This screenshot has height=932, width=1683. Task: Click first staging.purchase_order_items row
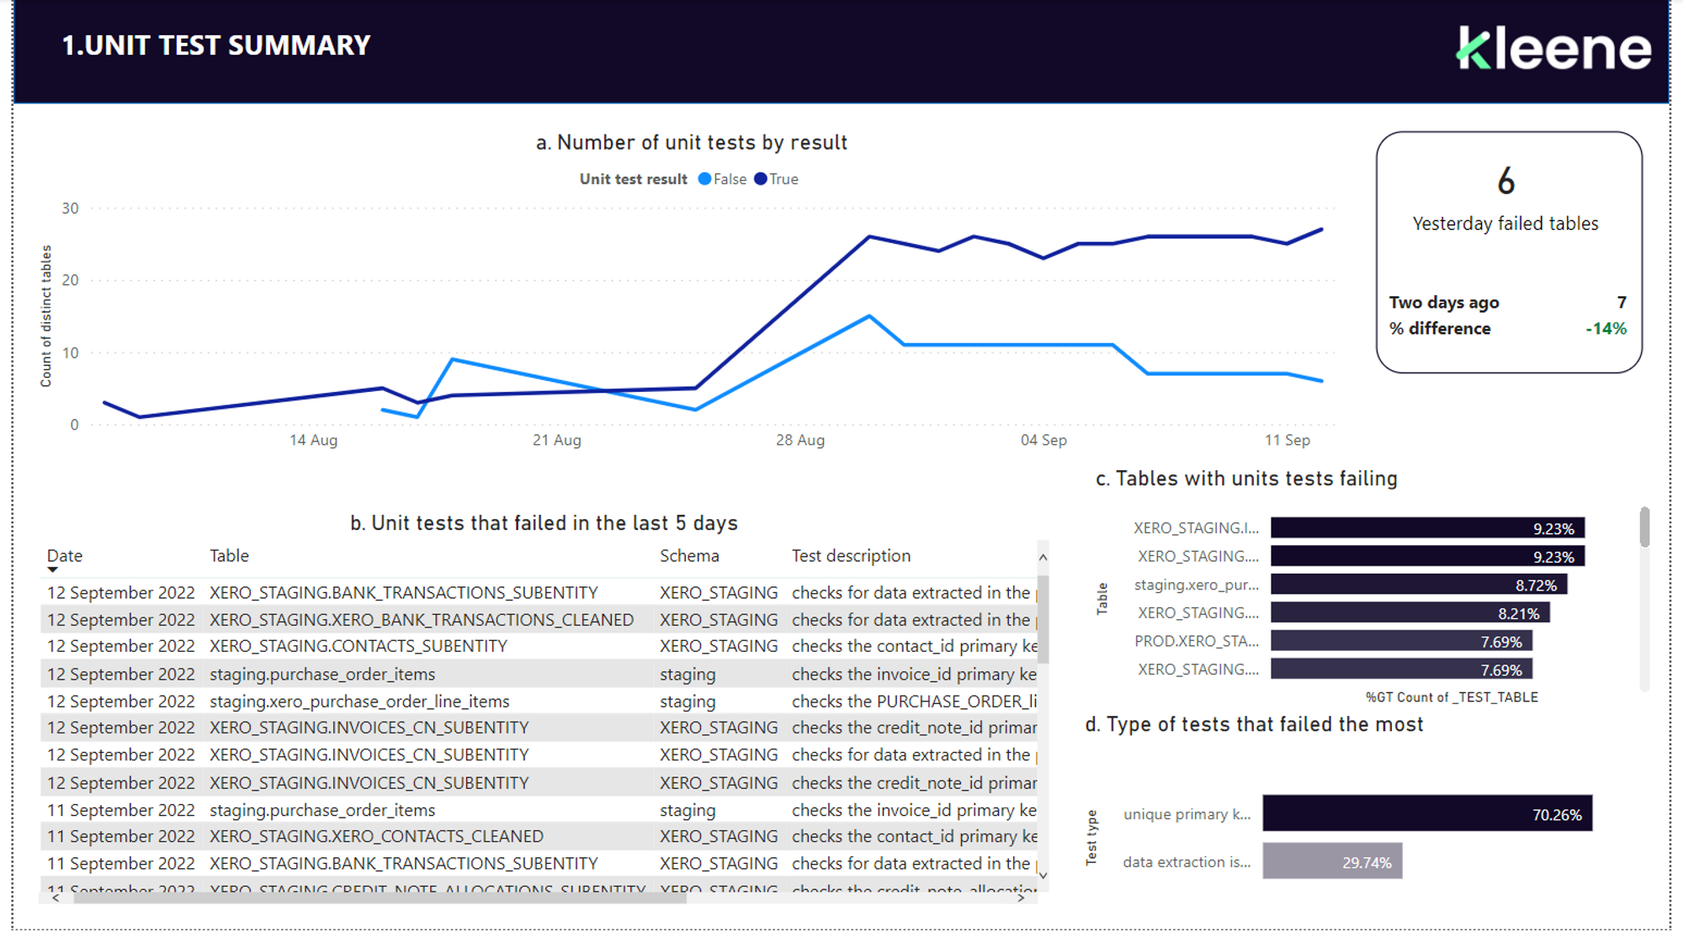[x=322, y=674]
